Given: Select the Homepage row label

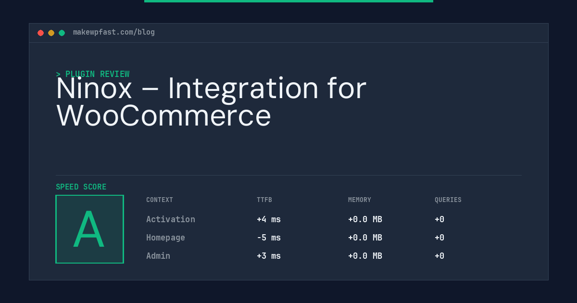Looking at the screenshot, I should click(x=165, y=238).
